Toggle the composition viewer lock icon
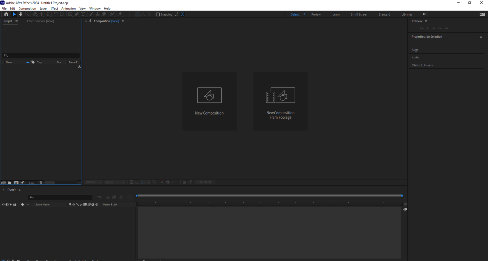The image size is (488, 261). [91, 21]
